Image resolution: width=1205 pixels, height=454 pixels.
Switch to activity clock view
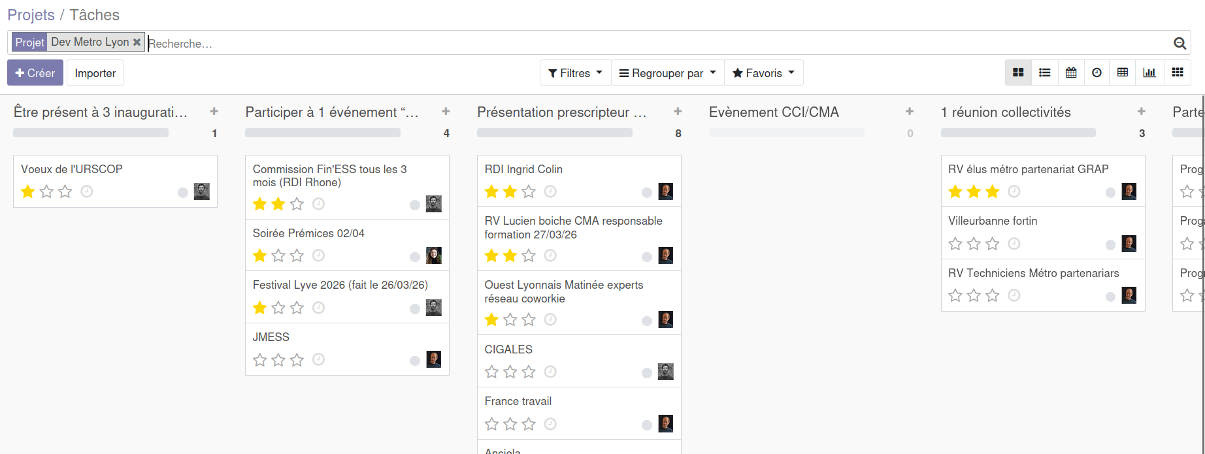click(x=1097, y=73)
